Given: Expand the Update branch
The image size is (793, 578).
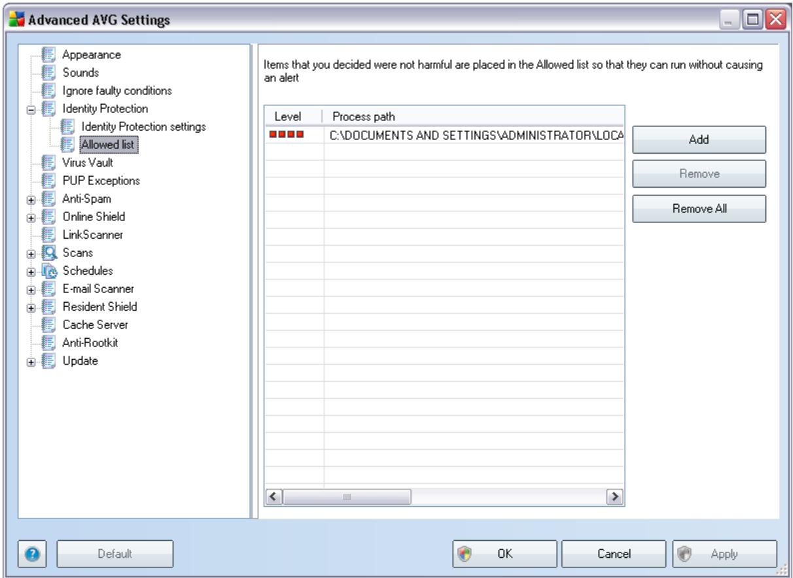Looking at the screenshot, I should pyautogui.click(x=30, y=361).
